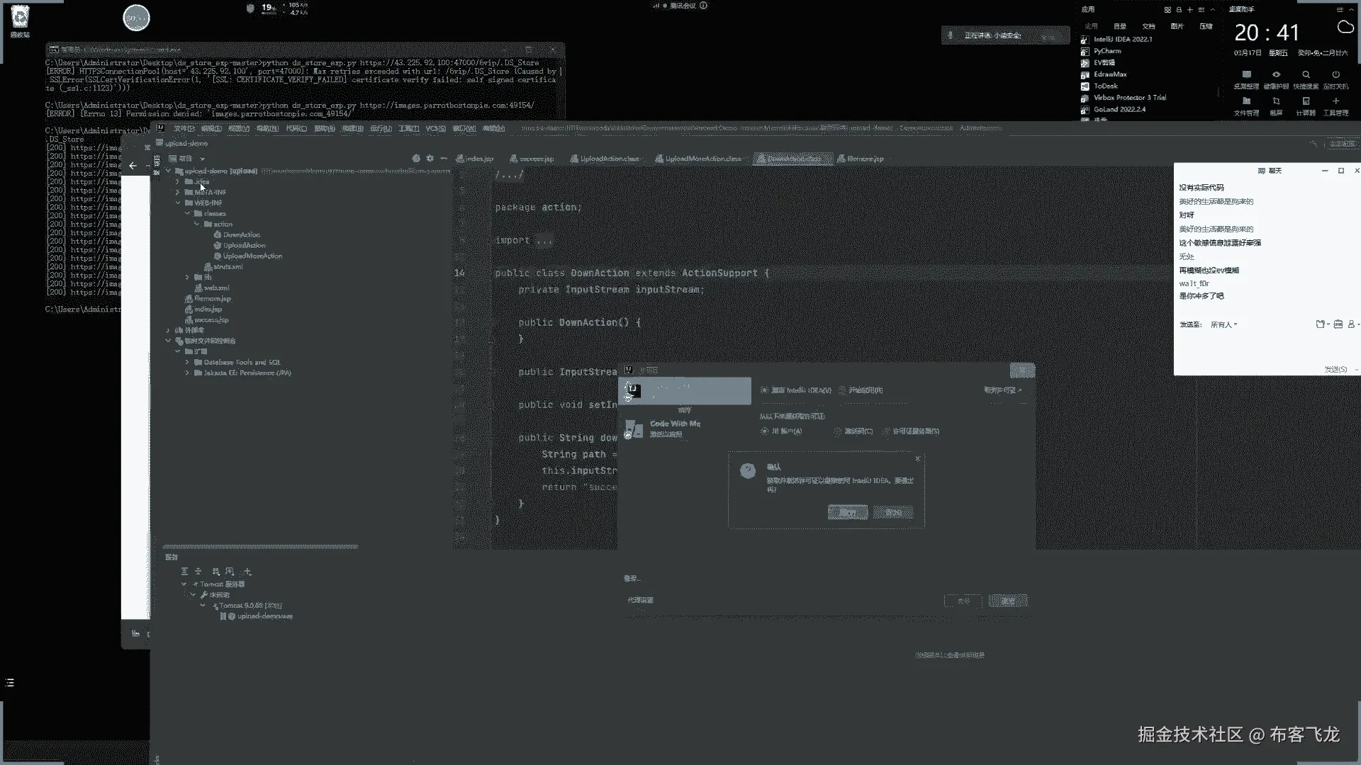Click the 定时关机 power icon
Viewport: 1361px width, 765px height.
[1335, 74]
